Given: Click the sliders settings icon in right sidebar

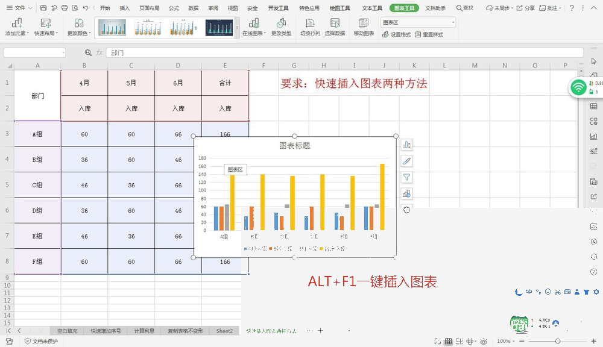Looking at the screenshot, I should [594, 151].
